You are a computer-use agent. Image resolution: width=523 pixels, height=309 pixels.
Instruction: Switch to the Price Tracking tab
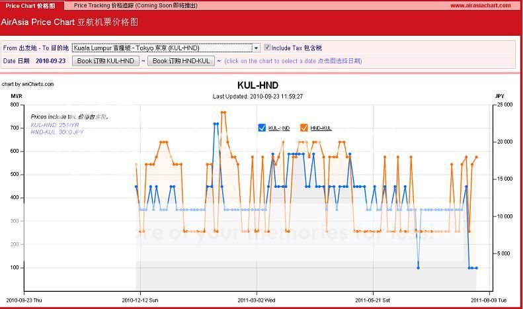pyautogui.click(x=135, y=5)
